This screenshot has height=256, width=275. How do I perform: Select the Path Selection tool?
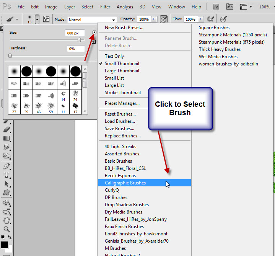[7, 184]
